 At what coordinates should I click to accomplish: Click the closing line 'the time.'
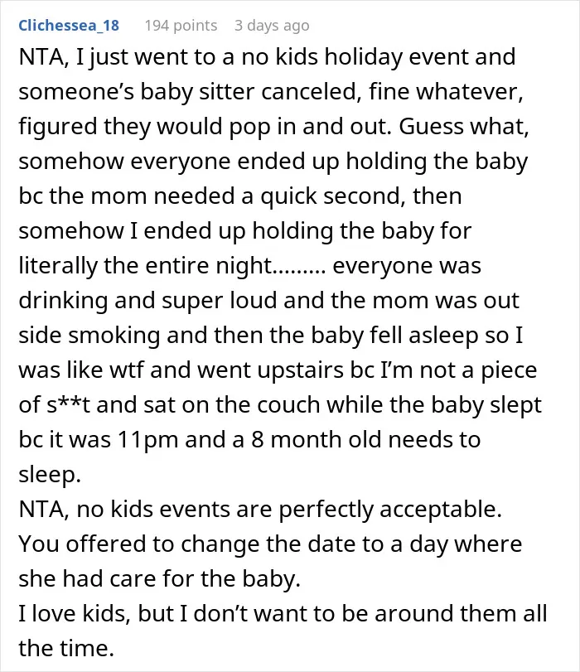pyautogui.click(x=66, y=648)
